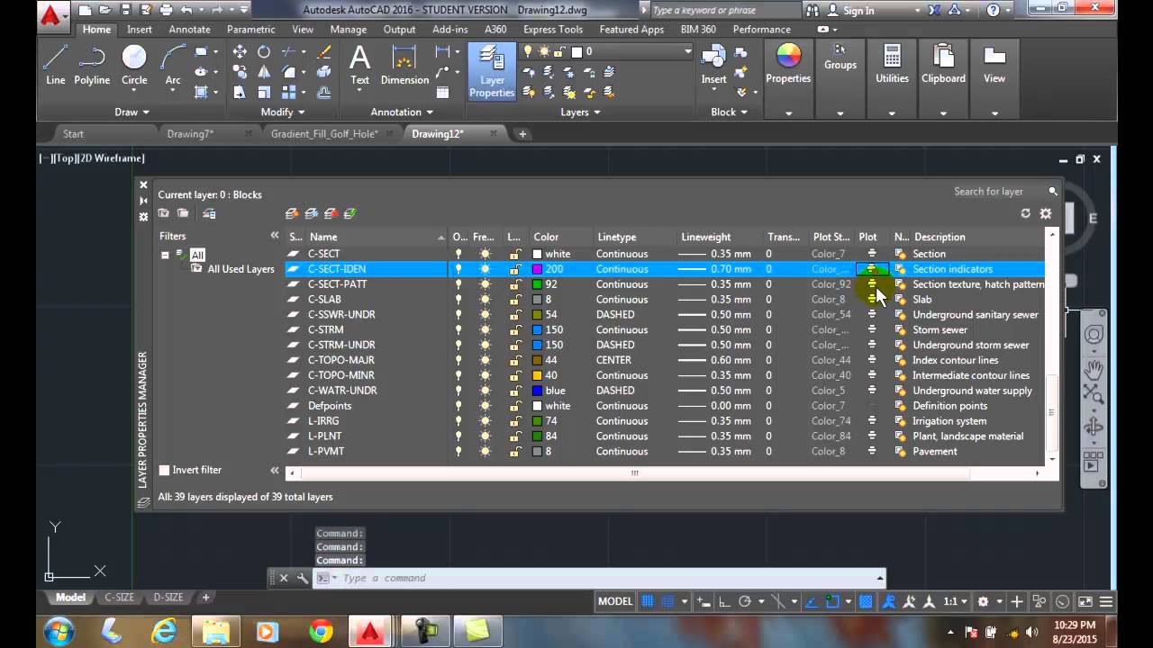Open the annotation scale 1:1 dropdown

(x=956, y=601)
